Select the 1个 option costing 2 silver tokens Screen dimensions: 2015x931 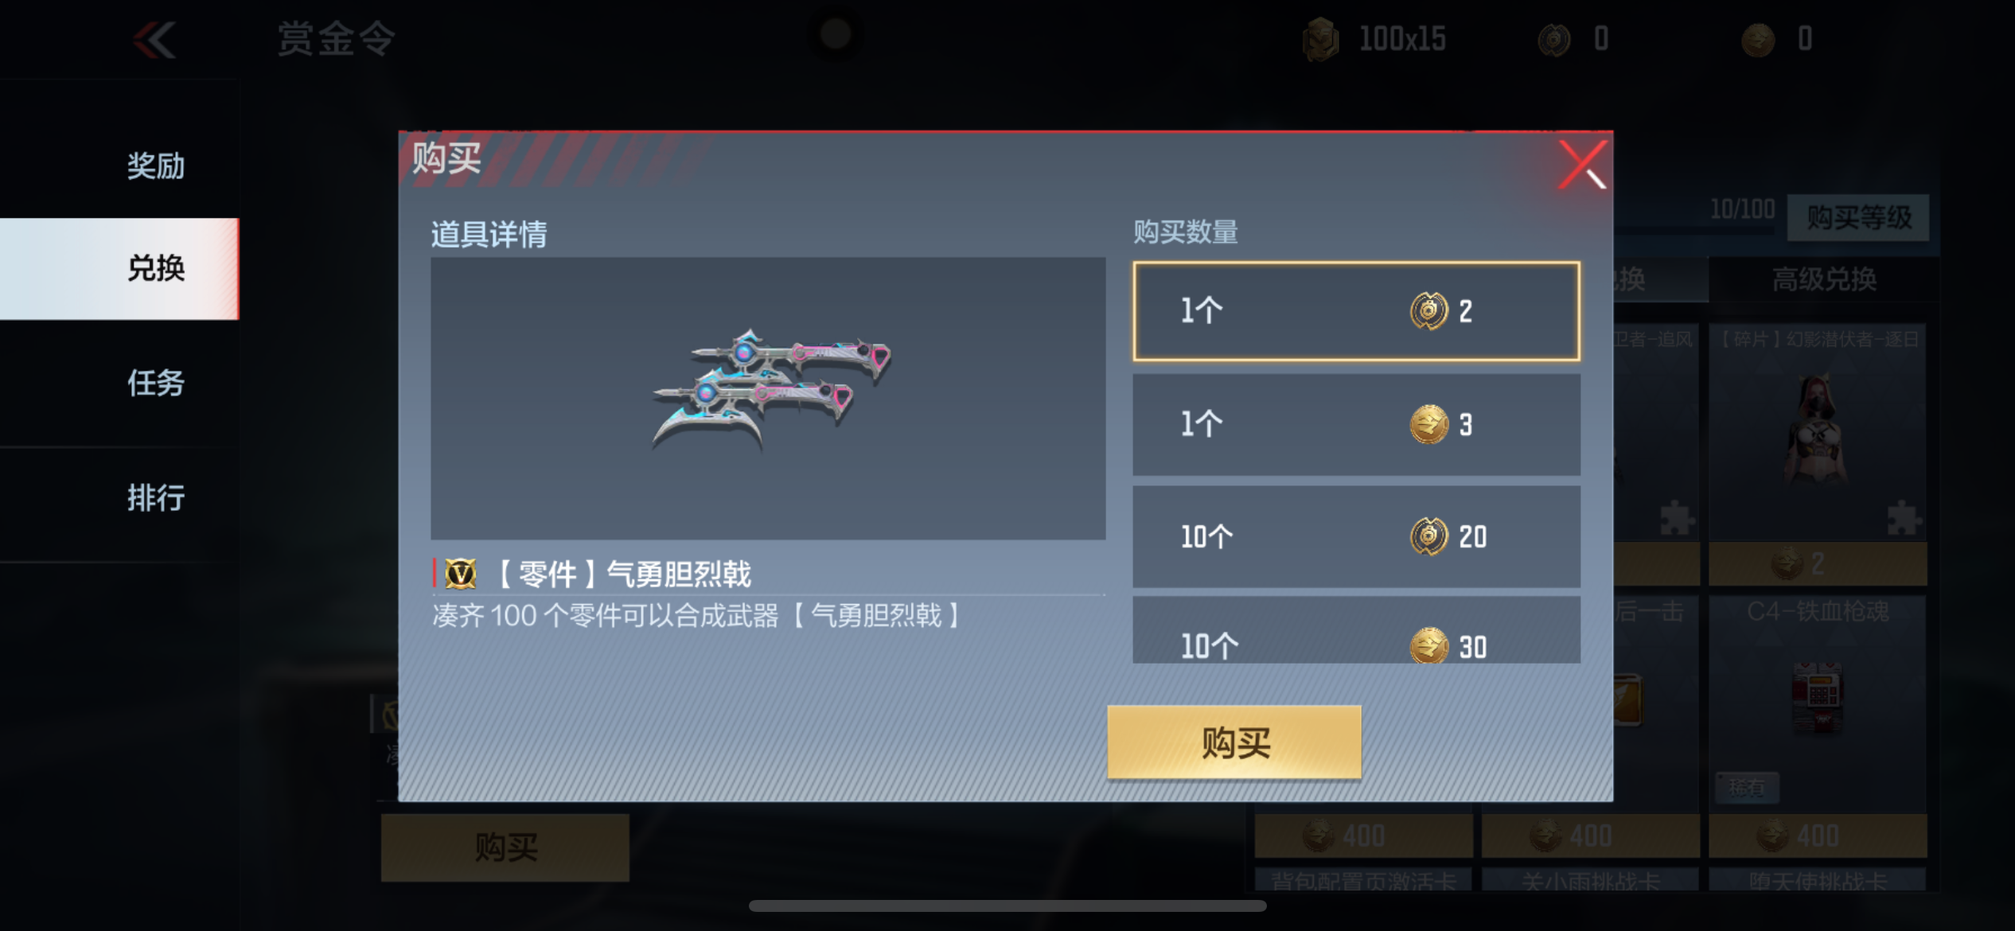click(x=1356, y=311)
